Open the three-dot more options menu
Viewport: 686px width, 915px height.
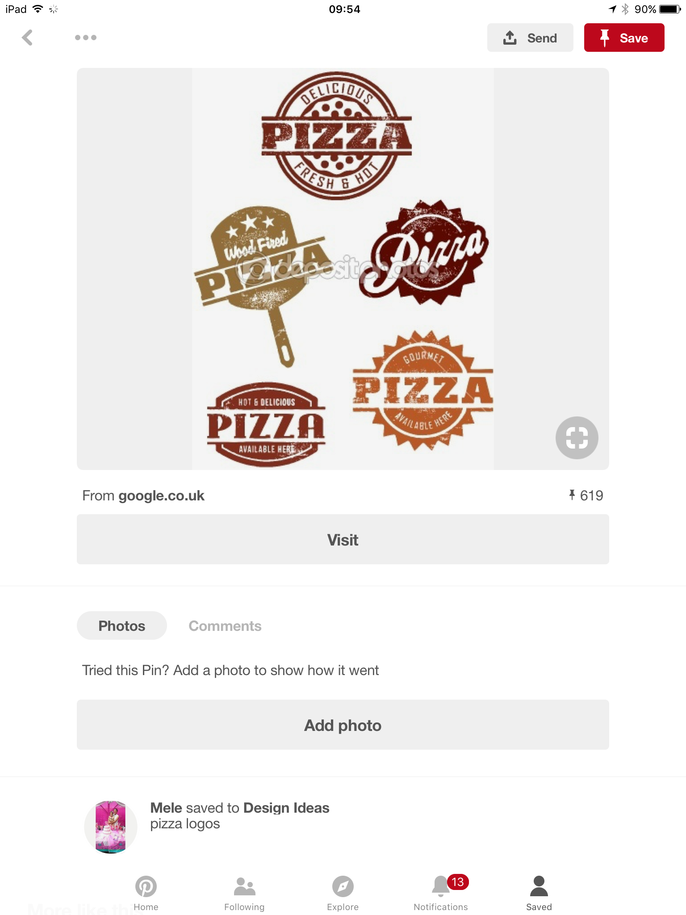86,38
